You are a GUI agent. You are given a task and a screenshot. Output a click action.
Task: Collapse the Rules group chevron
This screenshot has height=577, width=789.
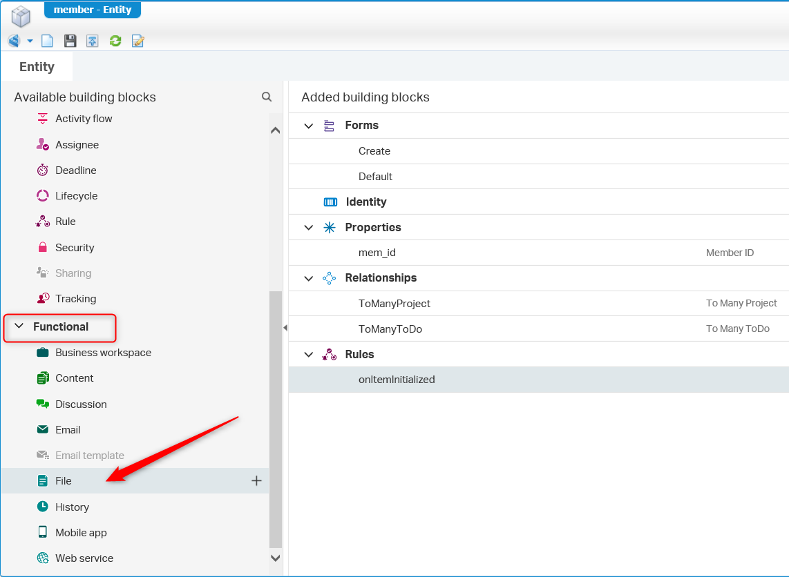click(309, 355)
